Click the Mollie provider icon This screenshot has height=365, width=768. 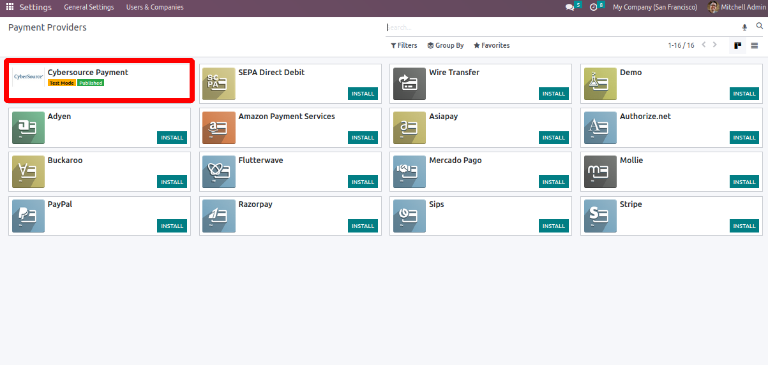coord(600,172)
